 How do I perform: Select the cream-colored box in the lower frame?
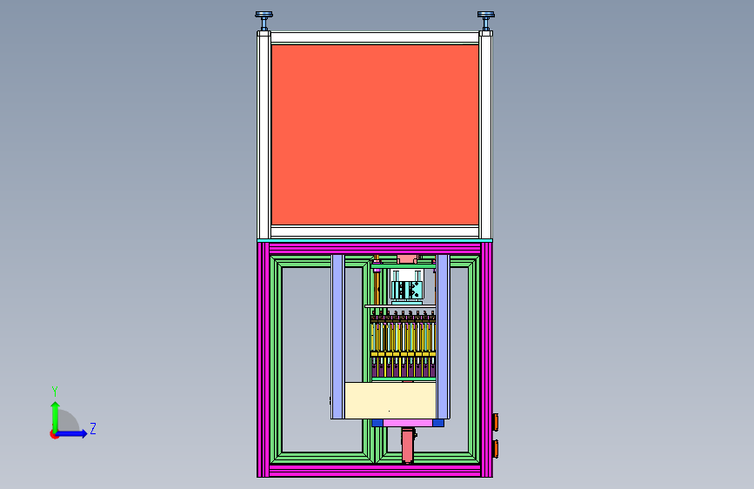pyautogui.click(x=390, y=400)
